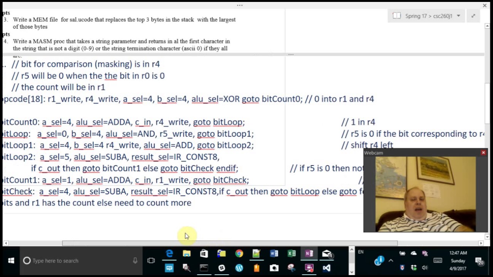Viewport: 493px width, 277px height.
Task: Open the orange bookmark app icon
Action: coord(256,268)
